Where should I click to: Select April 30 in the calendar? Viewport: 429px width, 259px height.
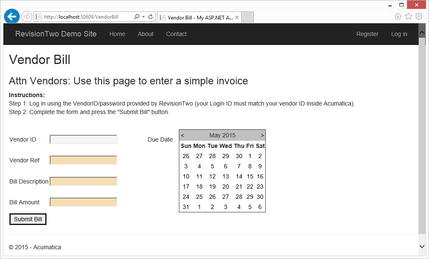point(239,156)
